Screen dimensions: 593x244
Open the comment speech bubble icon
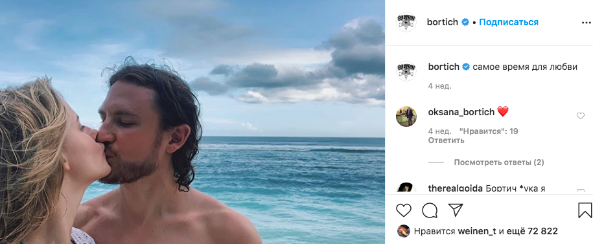430,210
